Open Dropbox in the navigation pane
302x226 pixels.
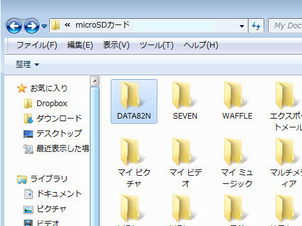tap(52, 104)
